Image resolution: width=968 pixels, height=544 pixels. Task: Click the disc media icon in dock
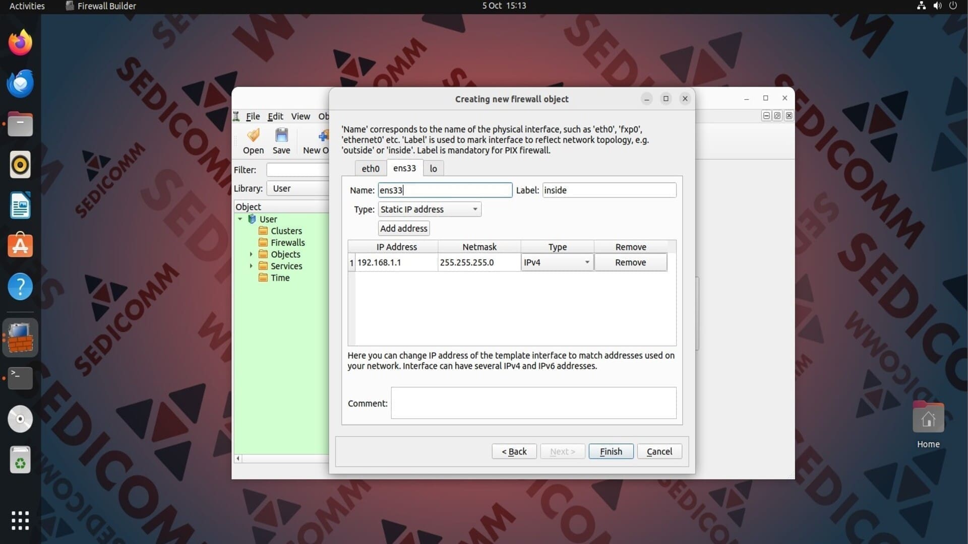point(20,419)
